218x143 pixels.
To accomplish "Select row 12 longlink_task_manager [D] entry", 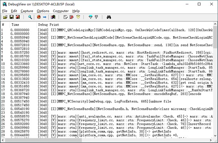I will pos(107,71).
